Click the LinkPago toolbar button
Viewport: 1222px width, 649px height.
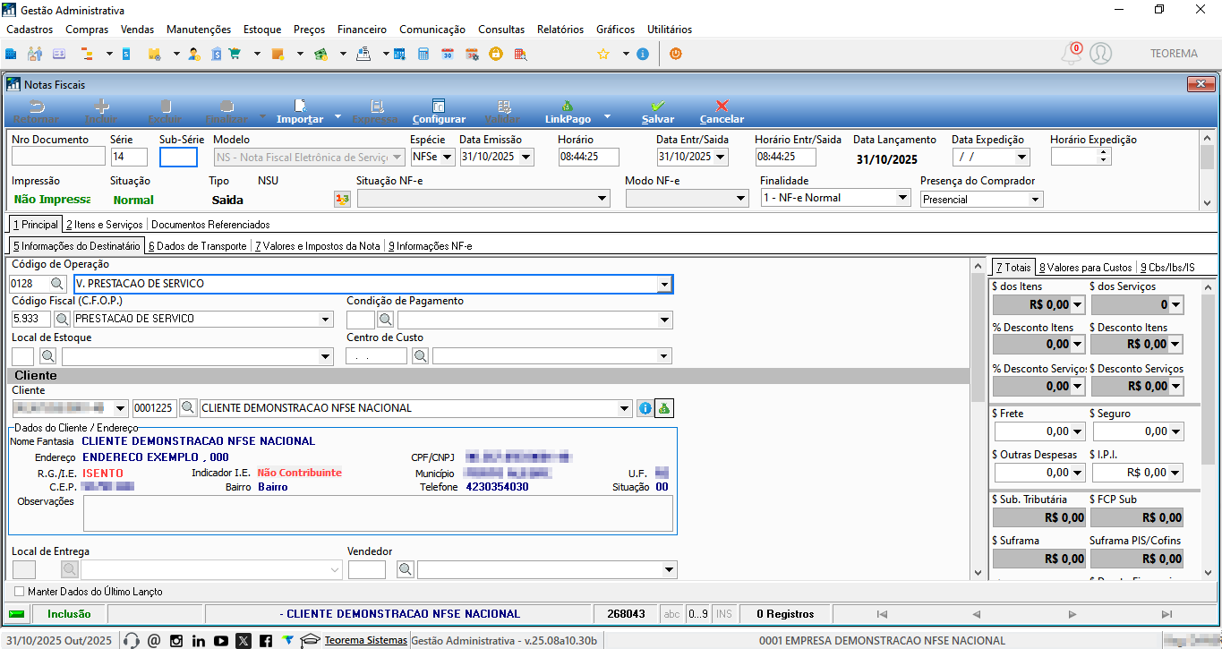pyautogui.click(x=568, y=112)
